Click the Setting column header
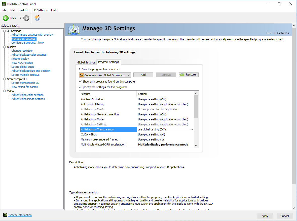The width and height of the screenshot is (297, 221). coord(165,94)
